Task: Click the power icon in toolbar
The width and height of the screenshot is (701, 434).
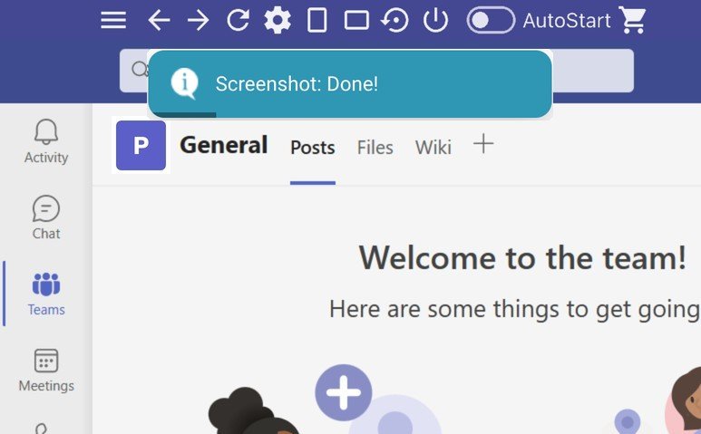Action: pyautogui.click(x=435, y=20)
